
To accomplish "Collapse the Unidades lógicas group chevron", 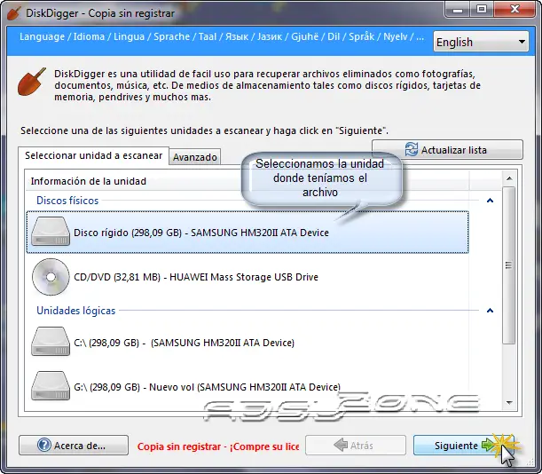I will pos(490,311).
